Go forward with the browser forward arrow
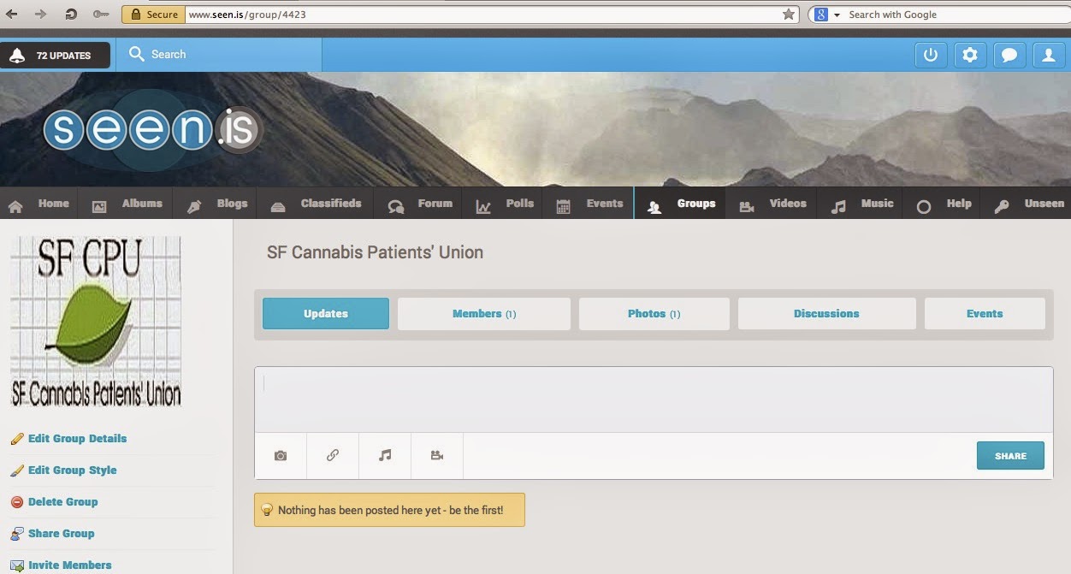This screenshot has height=574, width=1071. 40,15
